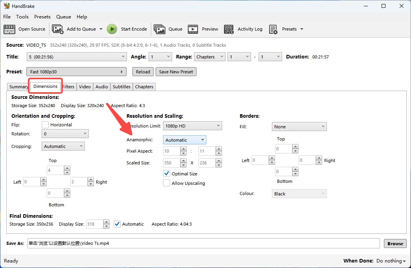Enable the Horizontal flip checkbox
411x268 pixels.
(45, 125)
